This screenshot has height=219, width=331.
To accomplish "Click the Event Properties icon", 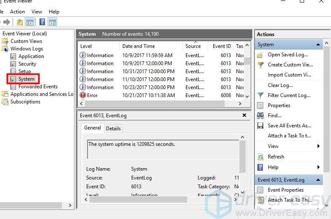I will (x=260, y=190).
